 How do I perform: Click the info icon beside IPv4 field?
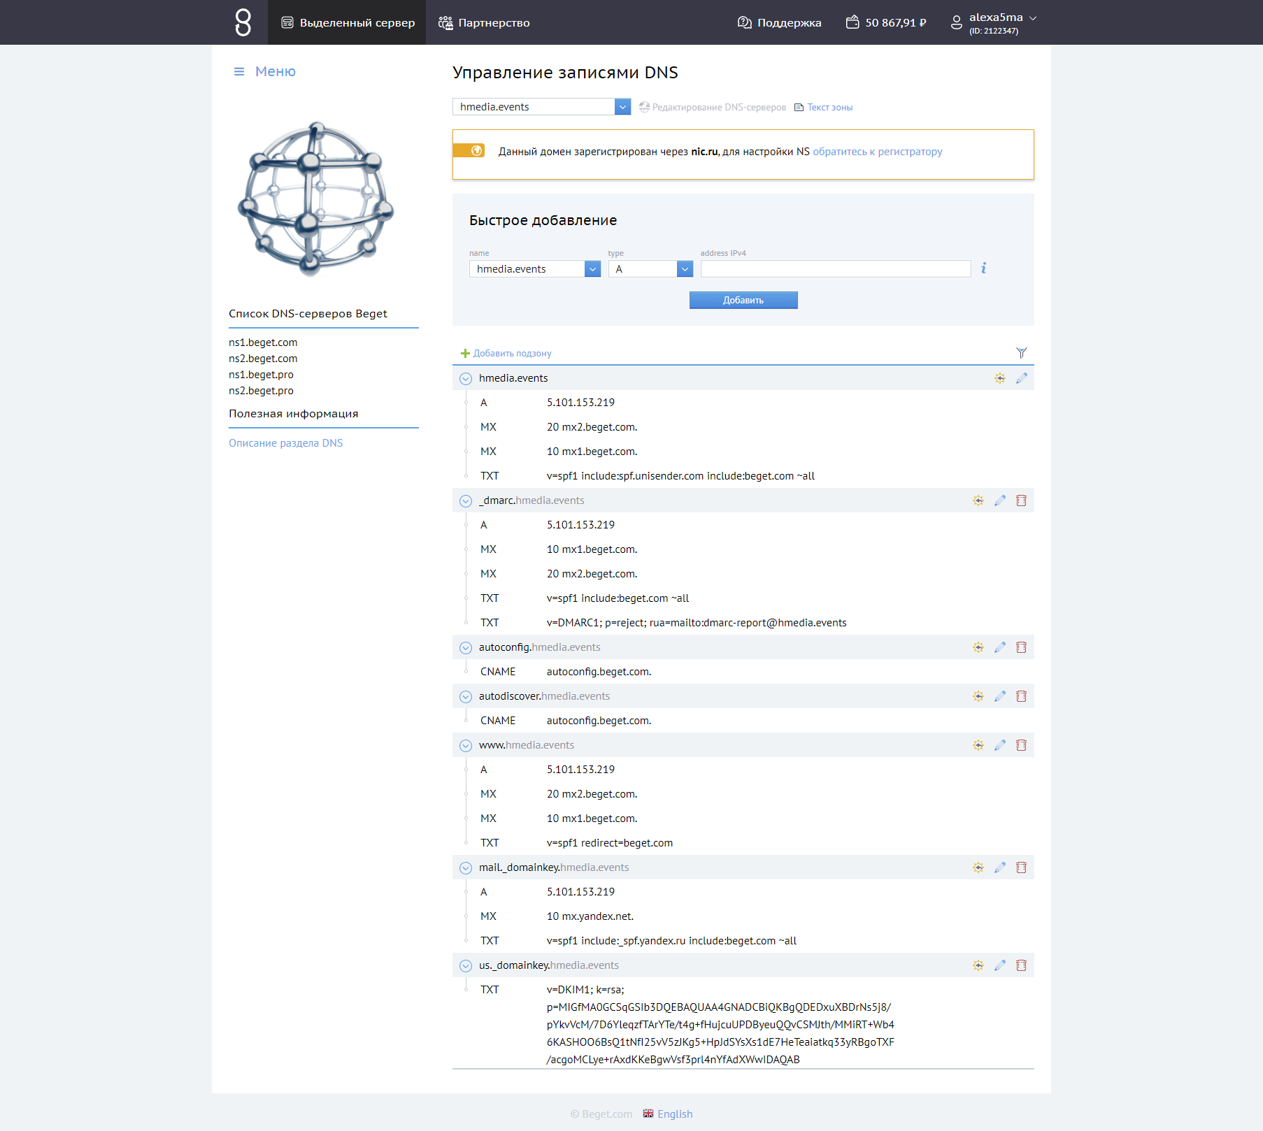[983, 268]
